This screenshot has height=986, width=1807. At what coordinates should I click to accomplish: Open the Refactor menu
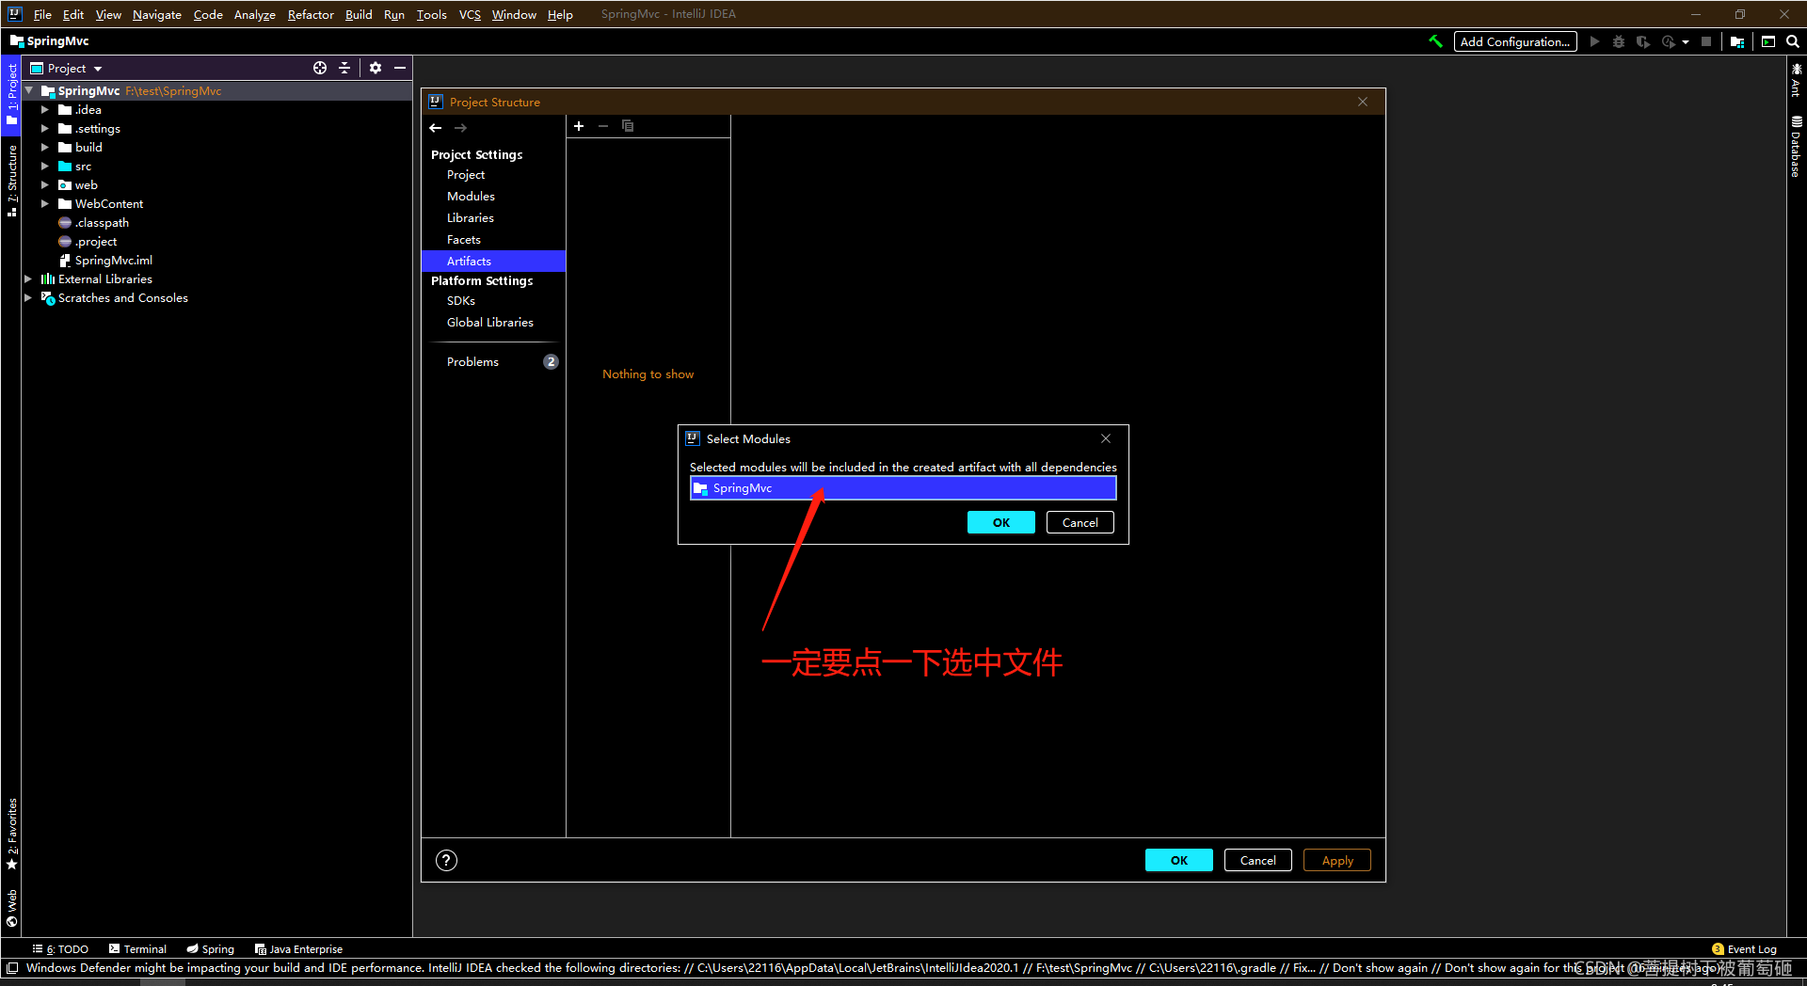point(311,14)
